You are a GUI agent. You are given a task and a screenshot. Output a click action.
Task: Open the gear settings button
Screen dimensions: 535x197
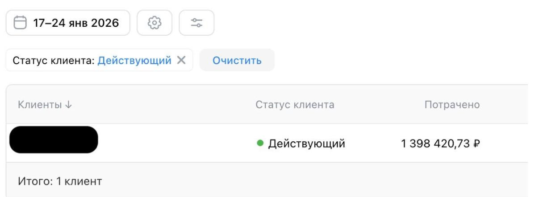coord(155,23)
